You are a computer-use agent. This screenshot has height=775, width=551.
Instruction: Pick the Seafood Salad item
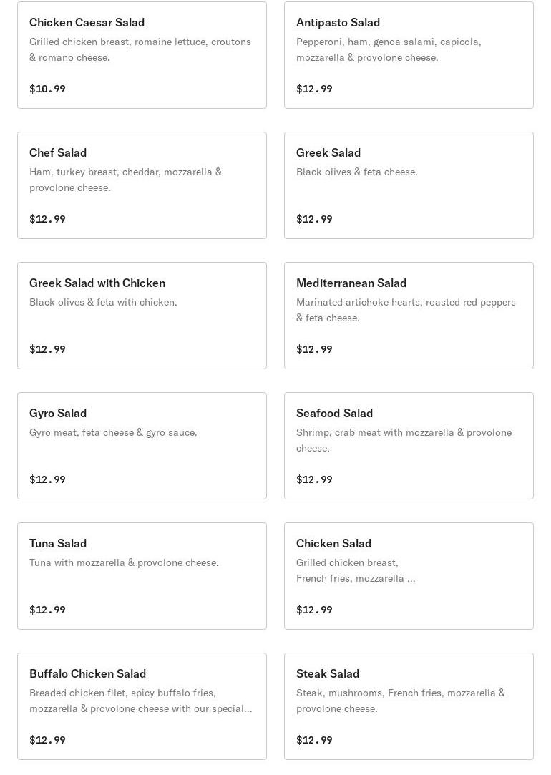click(409, 446)
